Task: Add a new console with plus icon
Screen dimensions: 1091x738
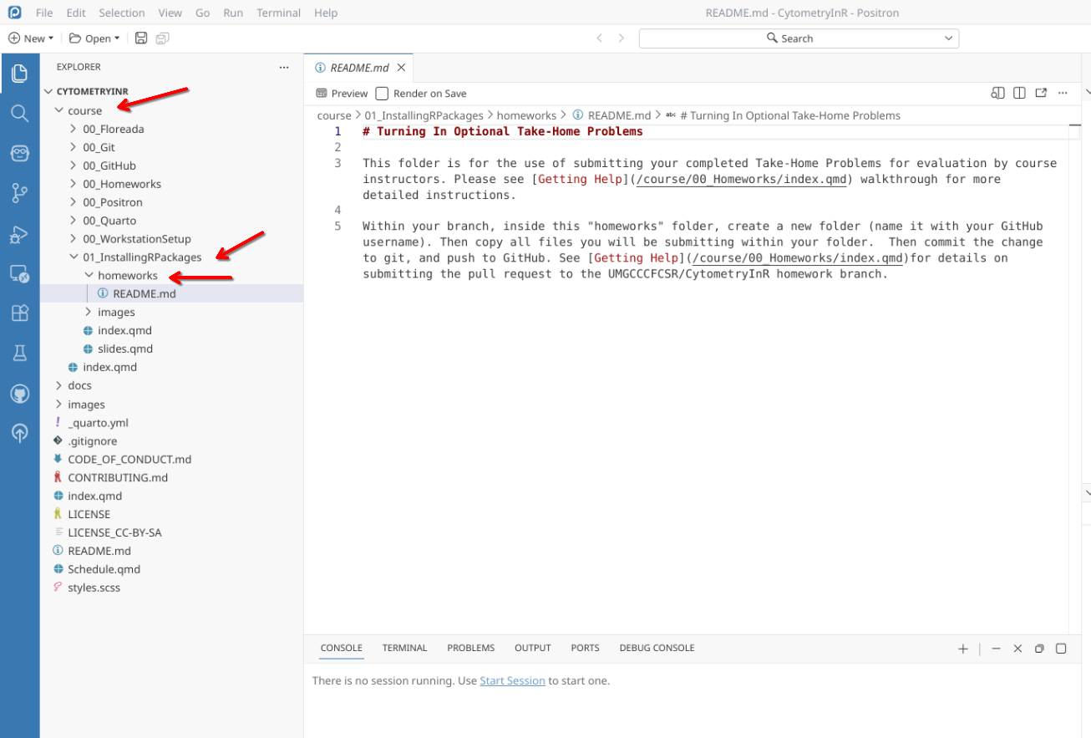Action: pyautogui.click(x=963, y=649)
